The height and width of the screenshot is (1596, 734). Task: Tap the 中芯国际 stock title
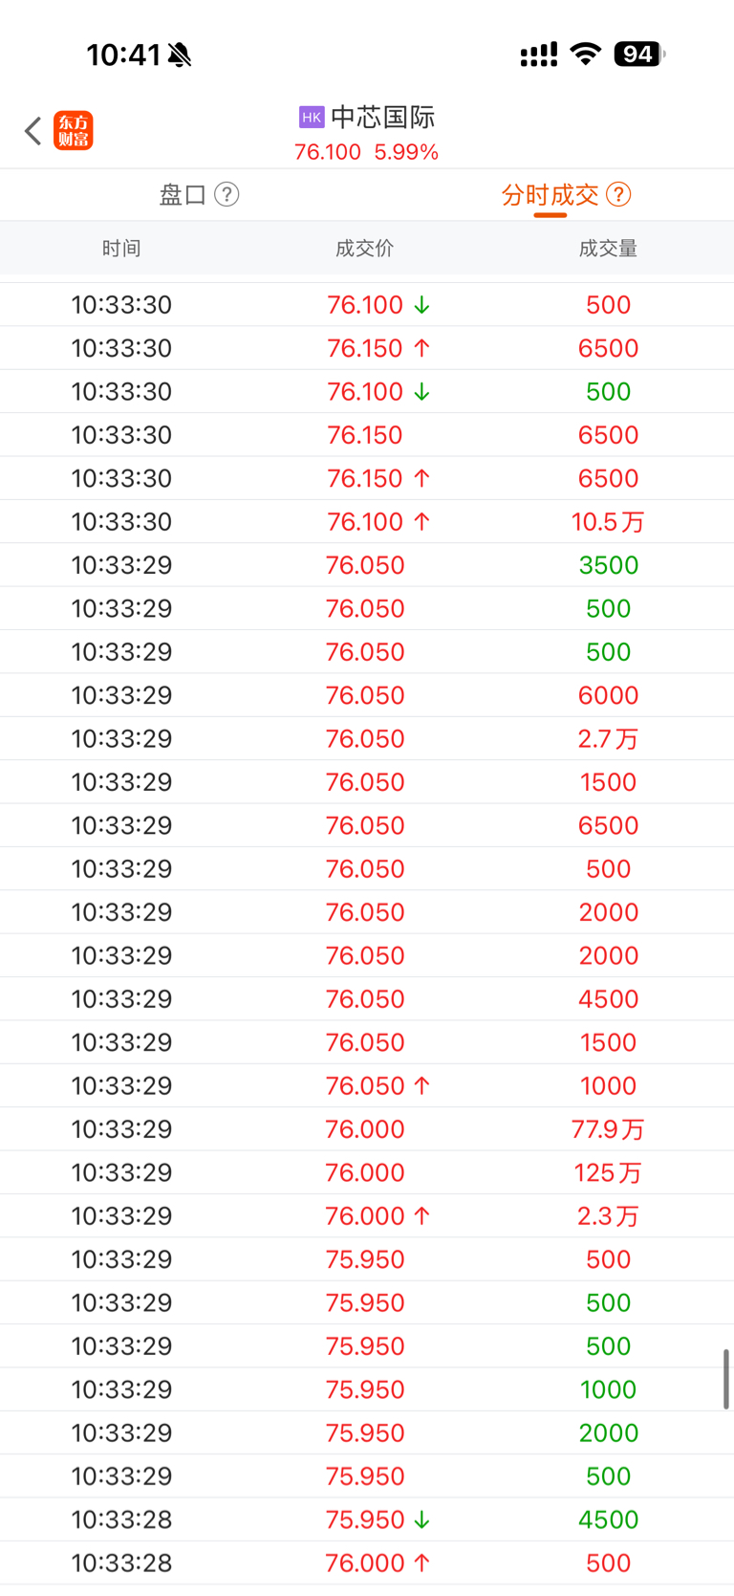coord(382,118)
